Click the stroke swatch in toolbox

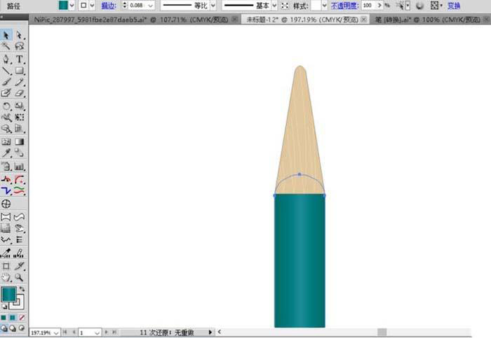pyautogui.click(x=19, y=303)
